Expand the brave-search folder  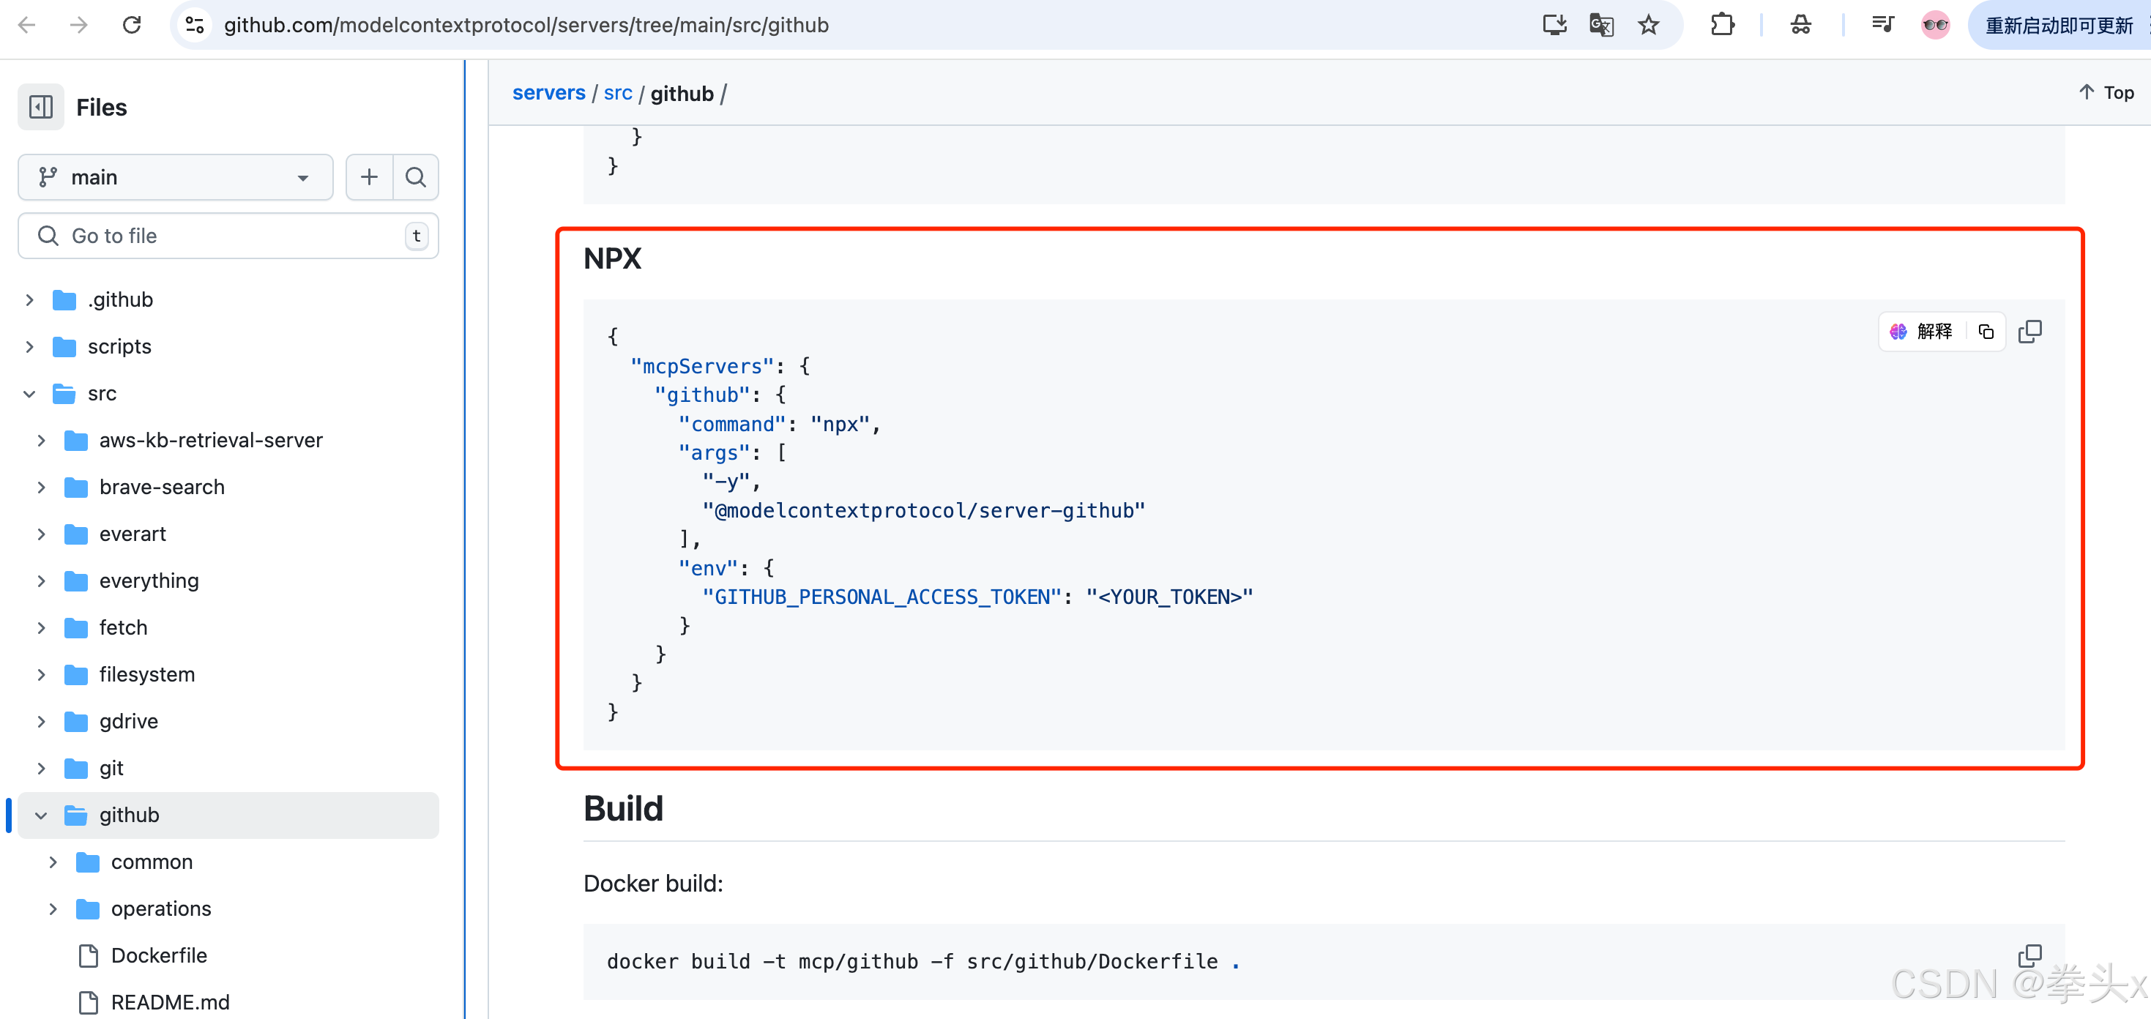[x=41, y=487]
